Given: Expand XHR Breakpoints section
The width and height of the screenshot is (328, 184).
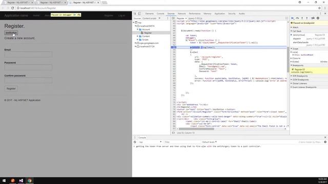Looking at the screenshot, I should (299, 76).
